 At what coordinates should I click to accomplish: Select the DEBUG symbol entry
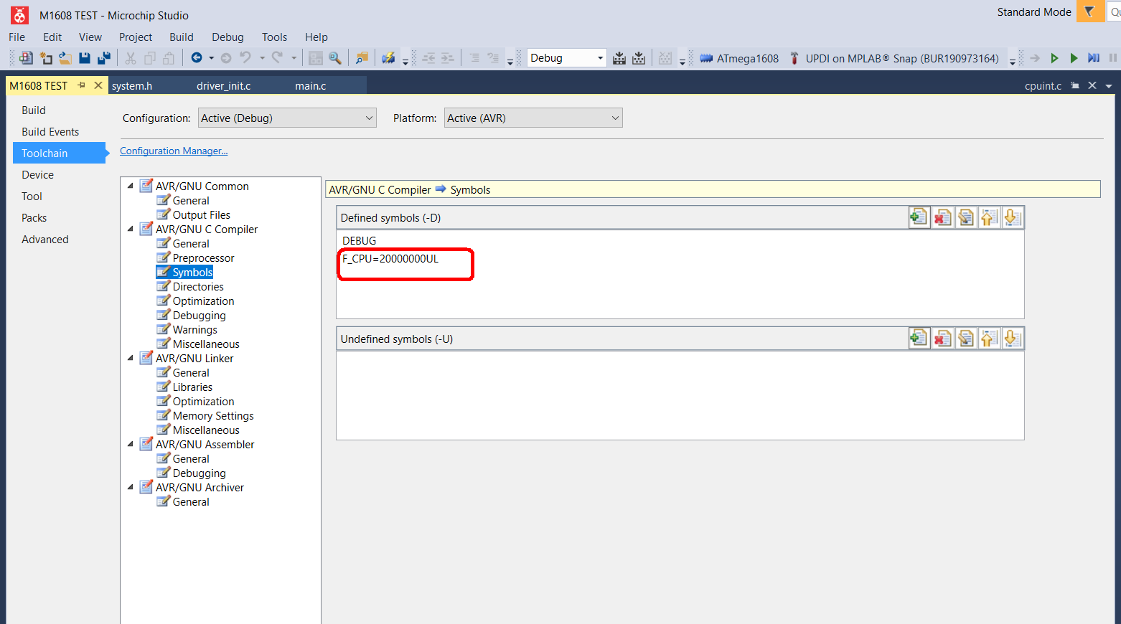point(360,240)
